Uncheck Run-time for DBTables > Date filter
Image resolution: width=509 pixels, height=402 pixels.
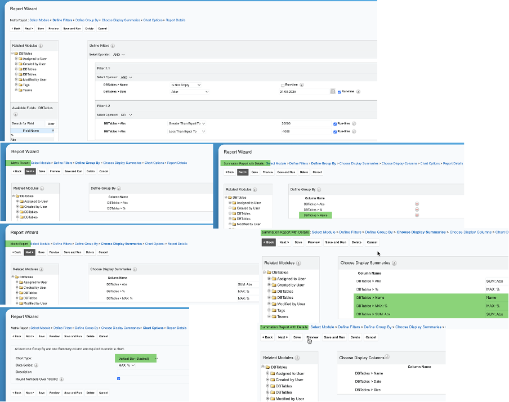(x=339, y=92)
